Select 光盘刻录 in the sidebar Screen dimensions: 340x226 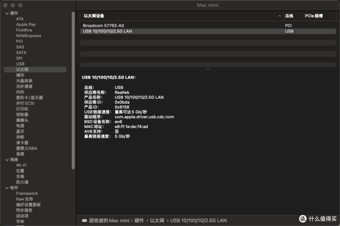(24, 81)
